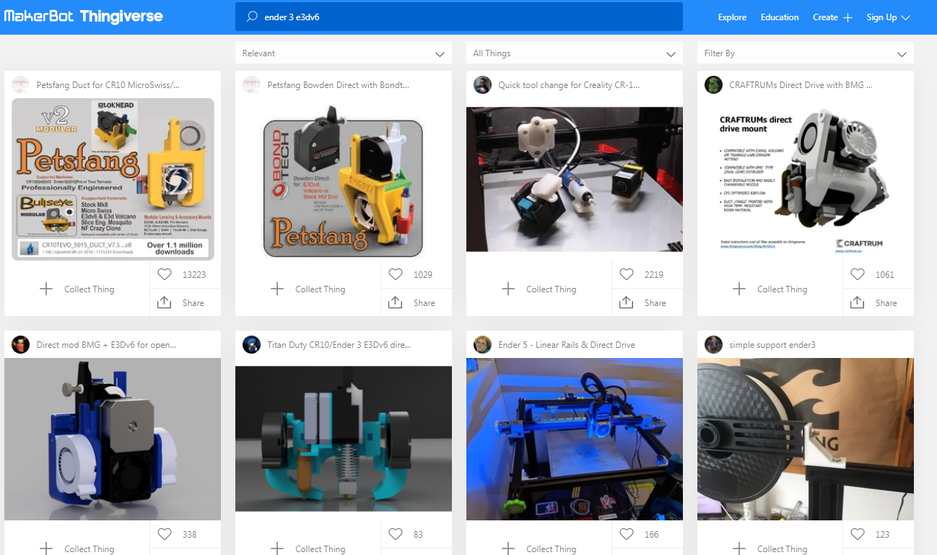Collect Thing for Petsfang Duct for CR10
Viewport: 937px width, 555px height.
pos(77,289)
